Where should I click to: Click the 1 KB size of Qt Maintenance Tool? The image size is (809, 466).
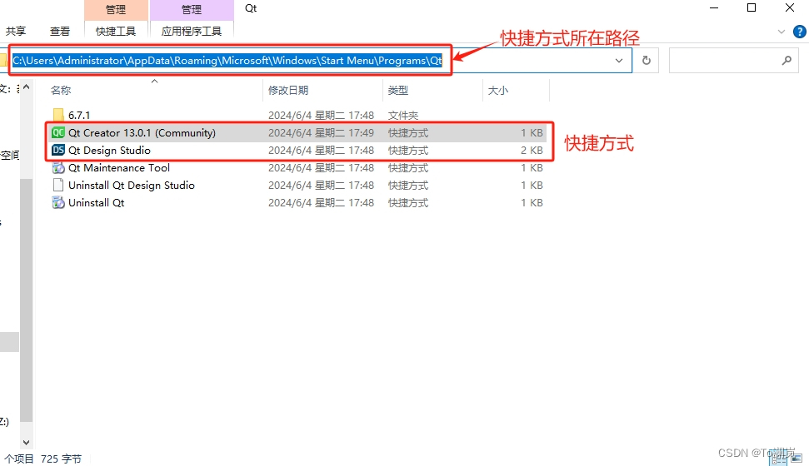tap(532, 167)
